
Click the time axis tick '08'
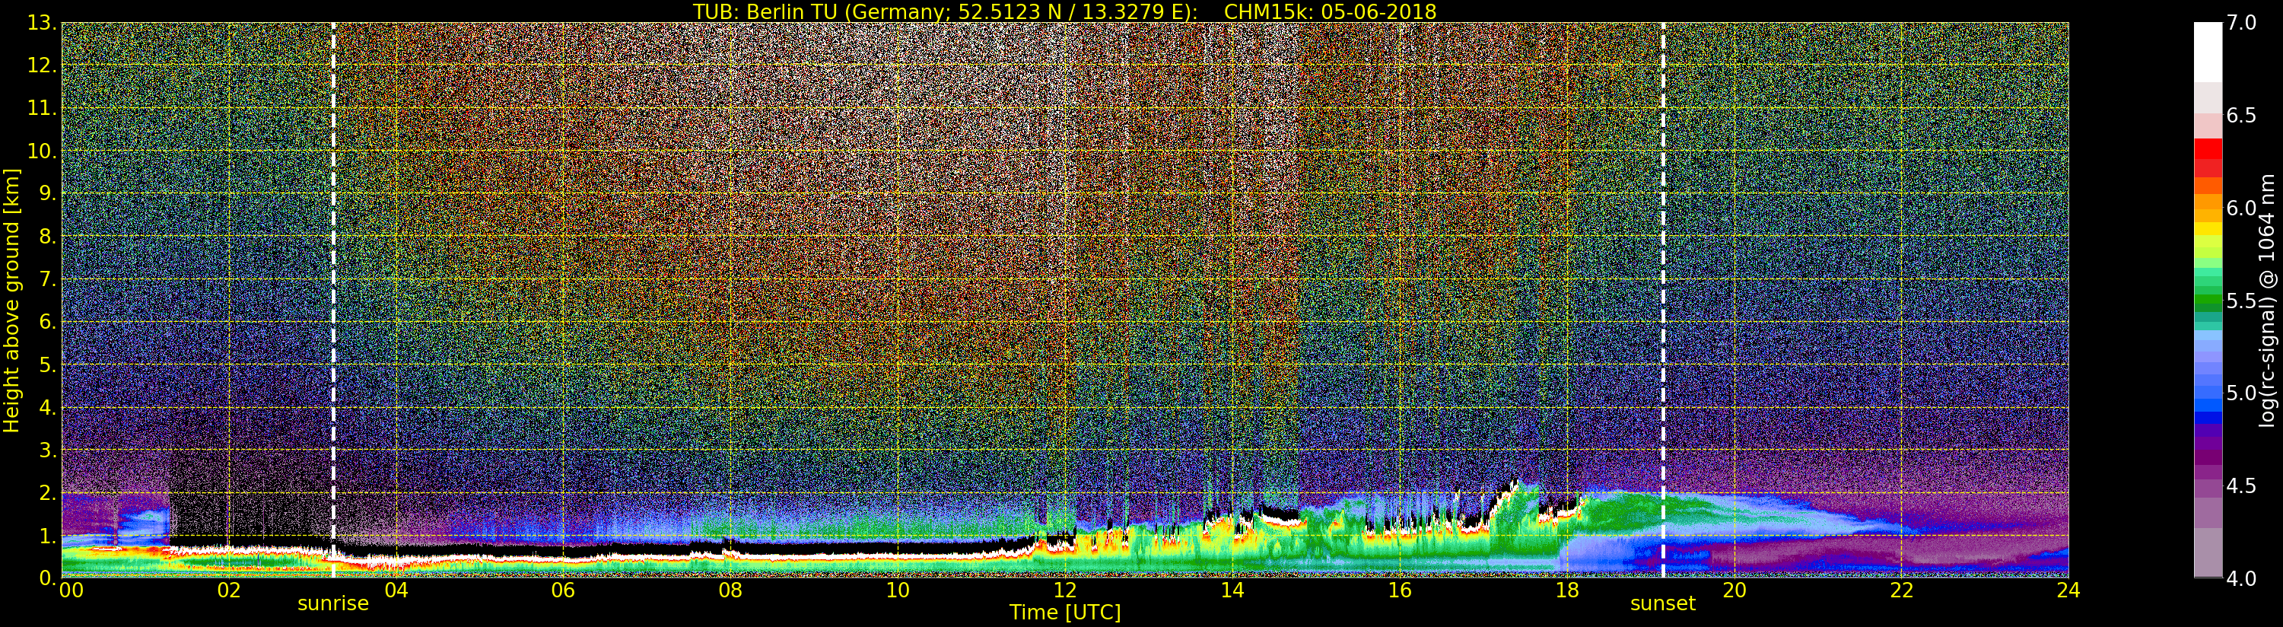point(730,590)
